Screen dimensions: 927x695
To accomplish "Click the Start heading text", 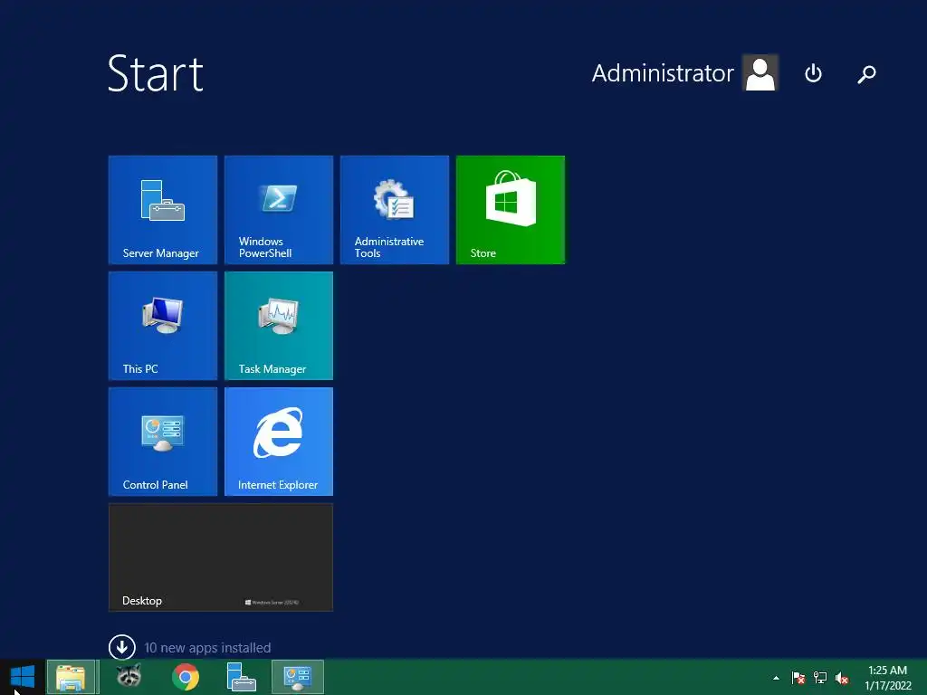I will [156, 73].
